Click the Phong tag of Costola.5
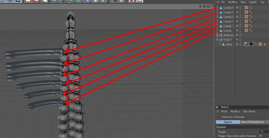Viewport: 269px width, 138px height. 251,8
